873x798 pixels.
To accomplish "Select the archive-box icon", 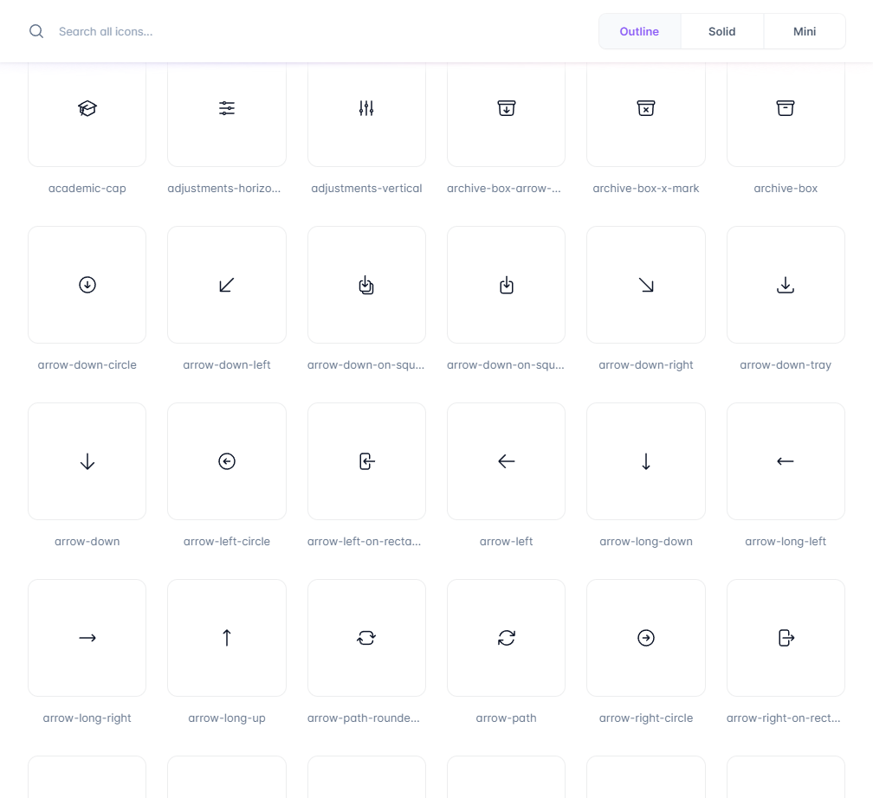I will (x=786, y=109).
